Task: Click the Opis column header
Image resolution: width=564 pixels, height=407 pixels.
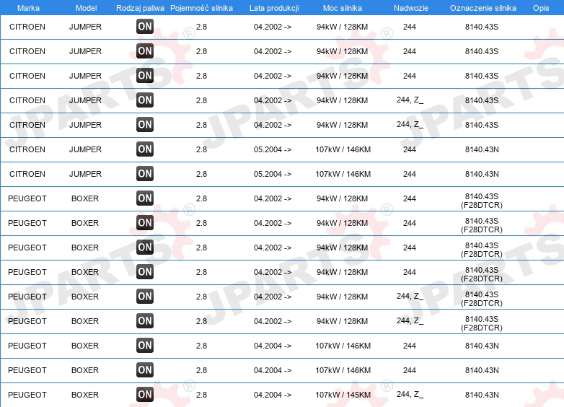Action: coord(541,8)
